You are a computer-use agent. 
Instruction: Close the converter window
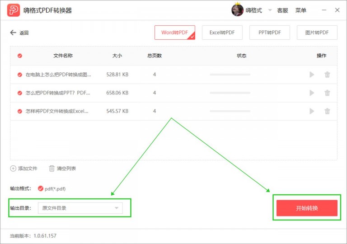[x=337, y=10]
